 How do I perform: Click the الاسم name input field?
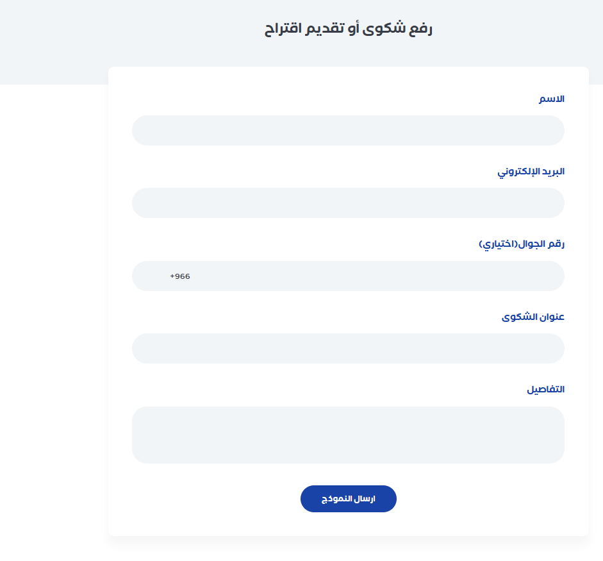tap(348, 131)
